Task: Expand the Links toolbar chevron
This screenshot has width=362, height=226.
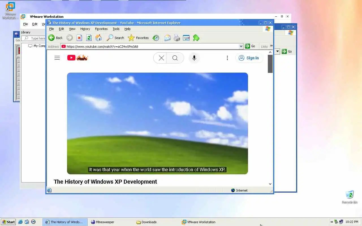Action: coord(271,46)
